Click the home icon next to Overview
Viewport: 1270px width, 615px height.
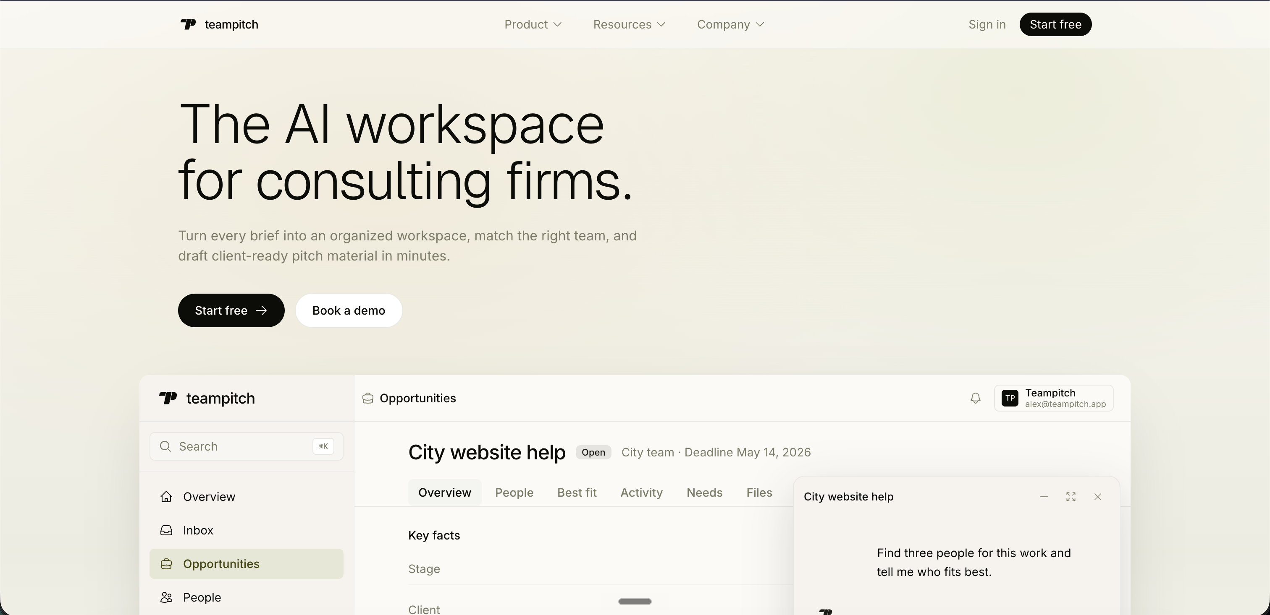(166, 496)
